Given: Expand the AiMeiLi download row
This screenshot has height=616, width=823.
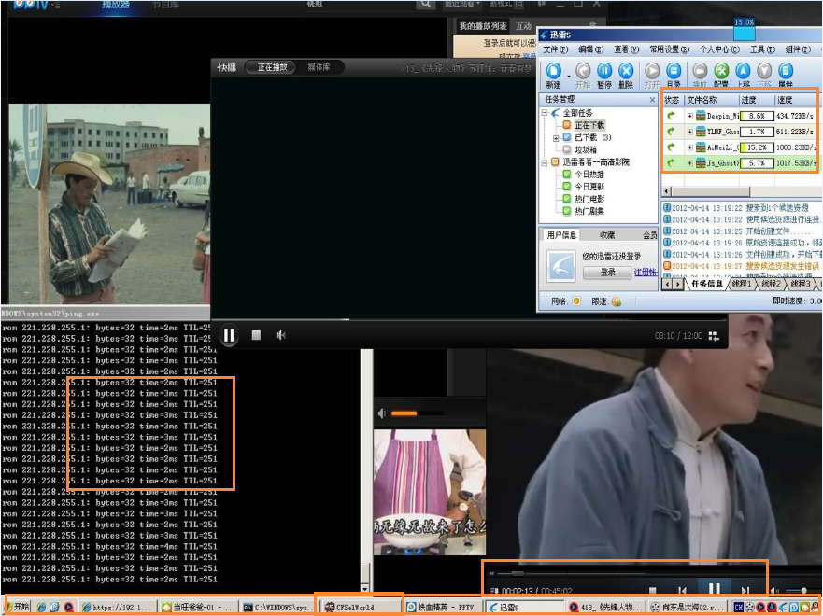Looking at the screenshot, I should pos(689,147).
